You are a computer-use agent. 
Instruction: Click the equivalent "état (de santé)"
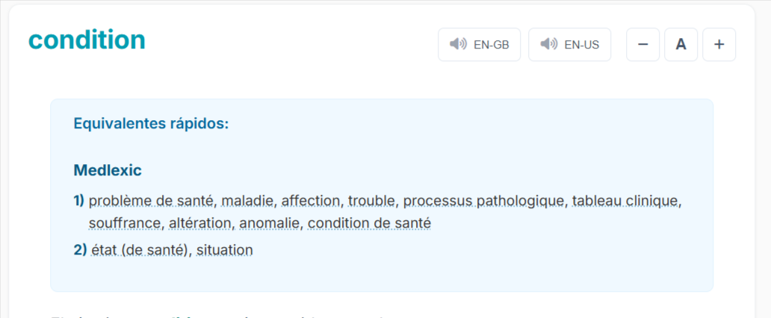tap(137, 250)
